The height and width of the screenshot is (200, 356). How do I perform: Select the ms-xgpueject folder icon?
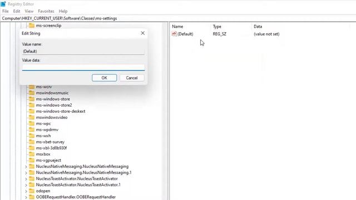point(32,160)
